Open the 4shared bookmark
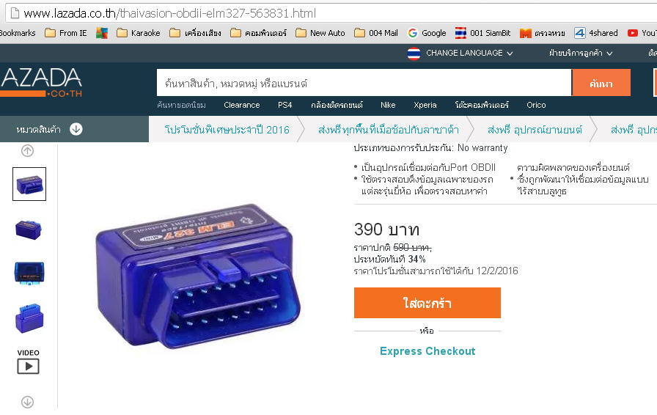The width and height of the screenshot is (657, 415). click(x=596, y=33)
